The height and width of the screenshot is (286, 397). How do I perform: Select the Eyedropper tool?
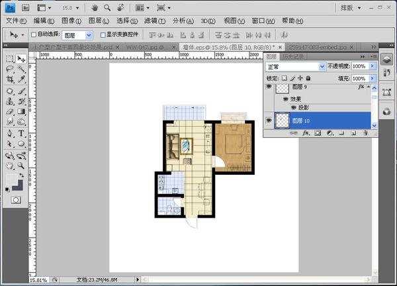[21, 79]
